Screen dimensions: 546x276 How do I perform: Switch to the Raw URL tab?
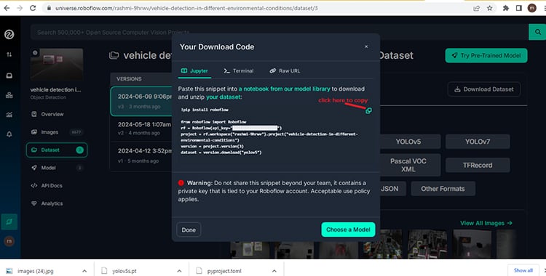[x=285, y=71]
